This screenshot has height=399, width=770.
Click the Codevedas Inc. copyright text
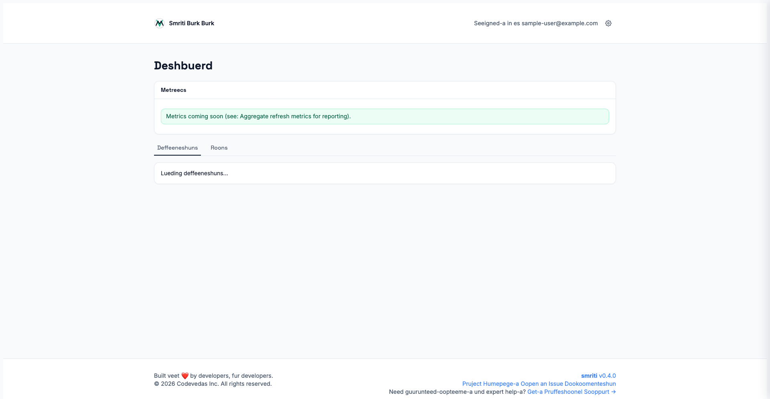point(213,384)
